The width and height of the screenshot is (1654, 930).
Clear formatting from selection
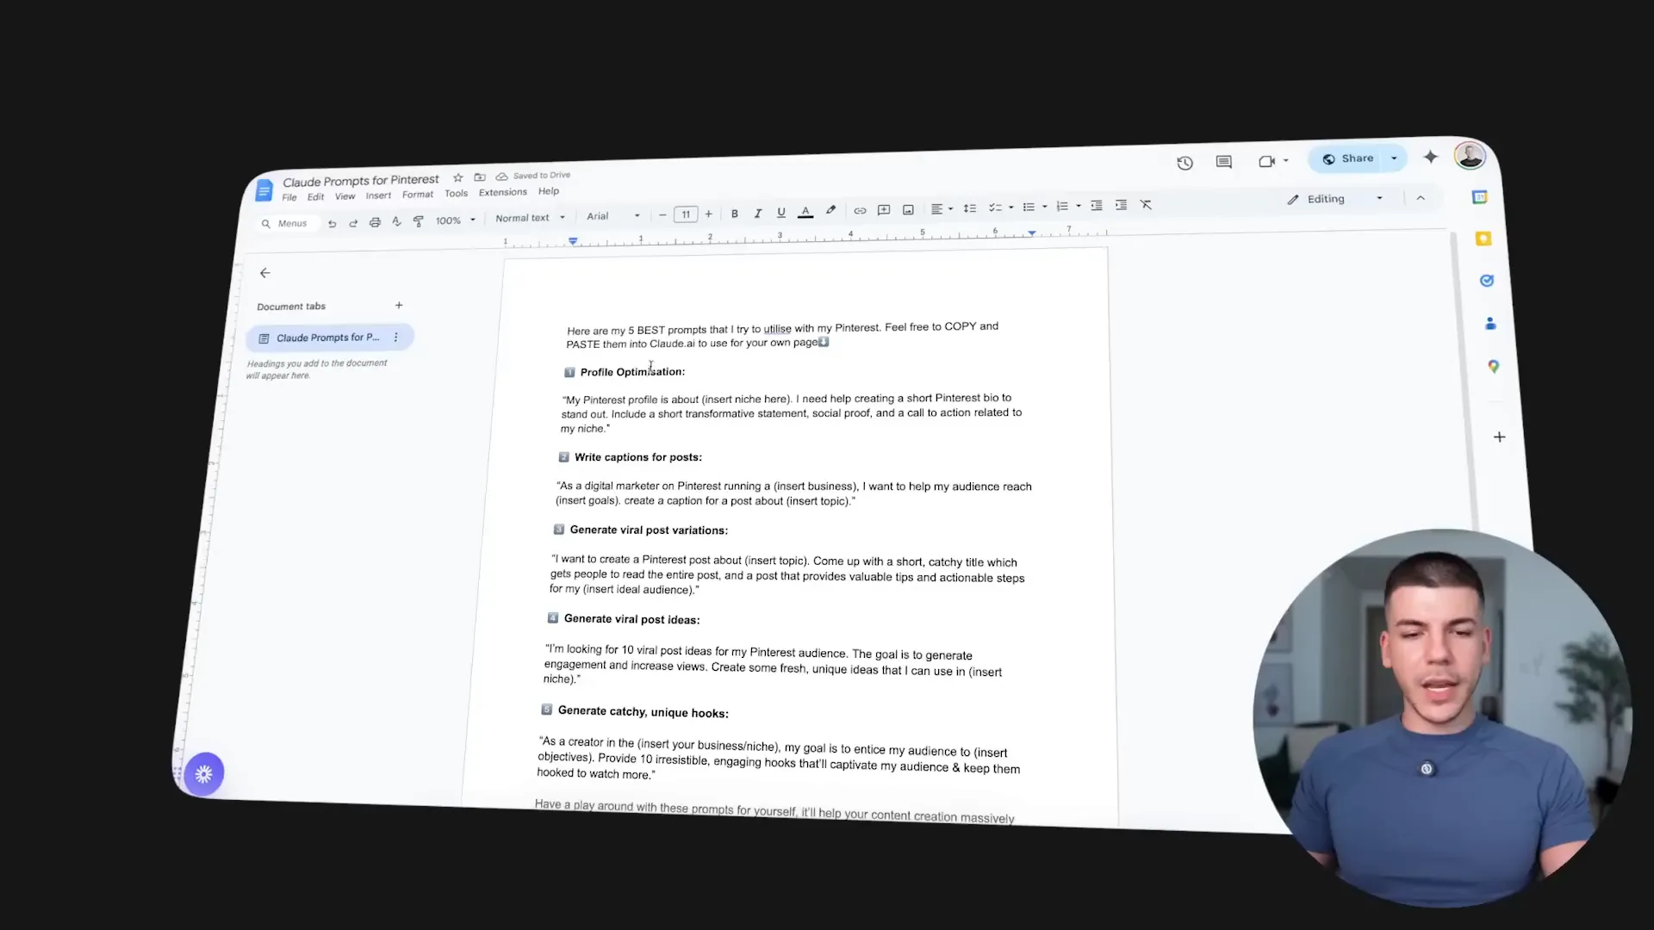pos(1146,204)
